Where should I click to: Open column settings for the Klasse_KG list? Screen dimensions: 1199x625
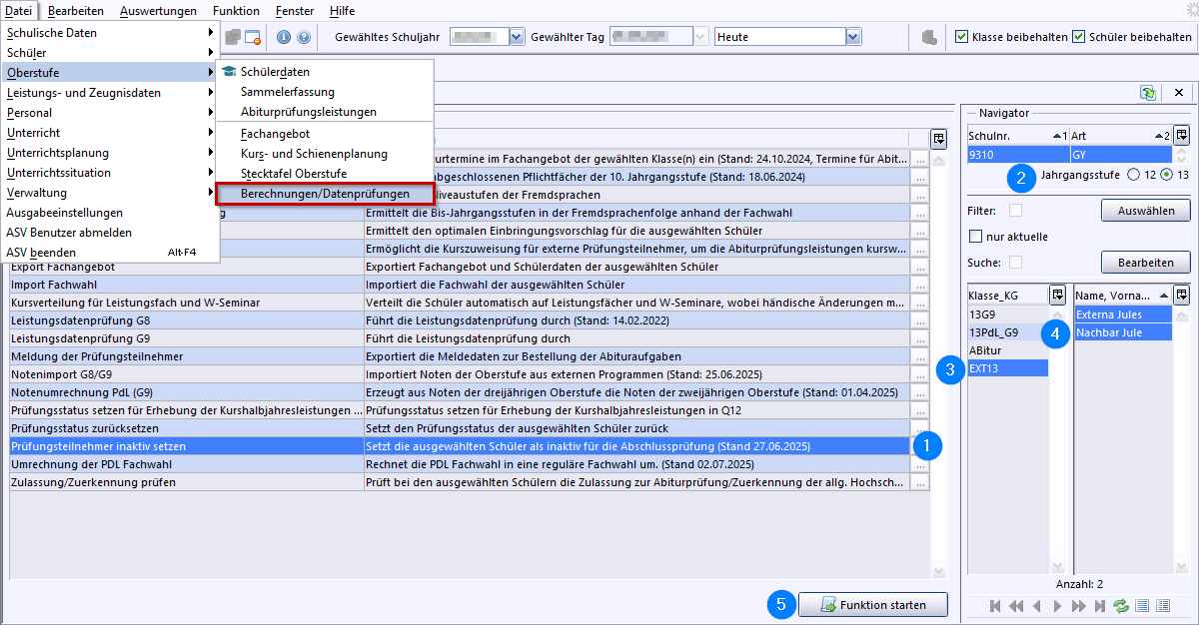[1057, 295]
